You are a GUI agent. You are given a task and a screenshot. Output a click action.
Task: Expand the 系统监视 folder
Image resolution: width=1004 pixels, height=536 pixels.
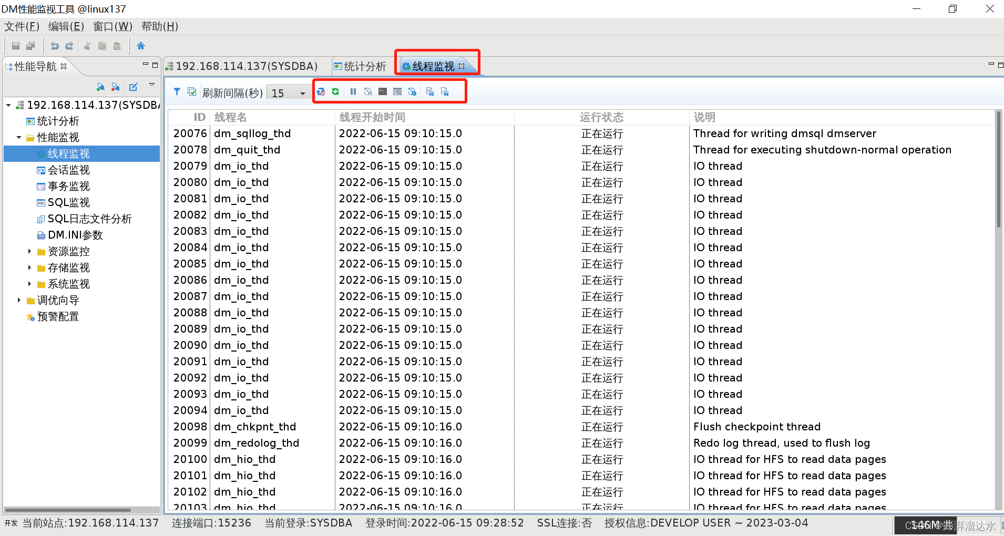29,284
